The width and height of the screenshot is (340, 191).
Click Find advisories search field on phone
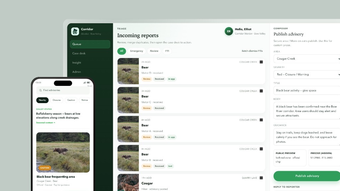63,90
